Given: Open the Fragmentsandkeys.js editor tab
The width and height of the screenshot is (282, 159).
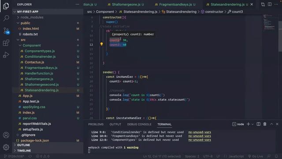Looking at the screenshot, I should [x=175, y=4].
